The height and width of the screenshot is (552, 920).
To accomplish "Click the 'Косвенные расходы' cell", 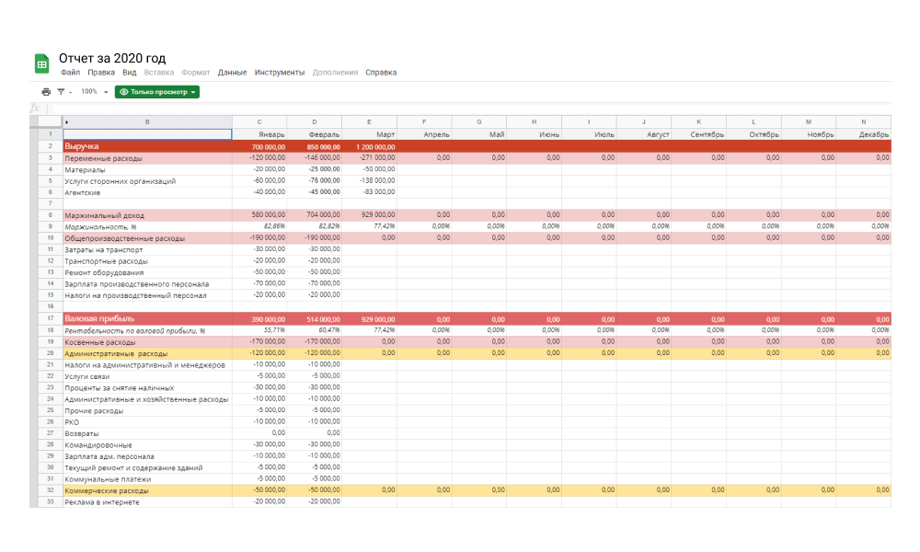I will pos(147,342).
